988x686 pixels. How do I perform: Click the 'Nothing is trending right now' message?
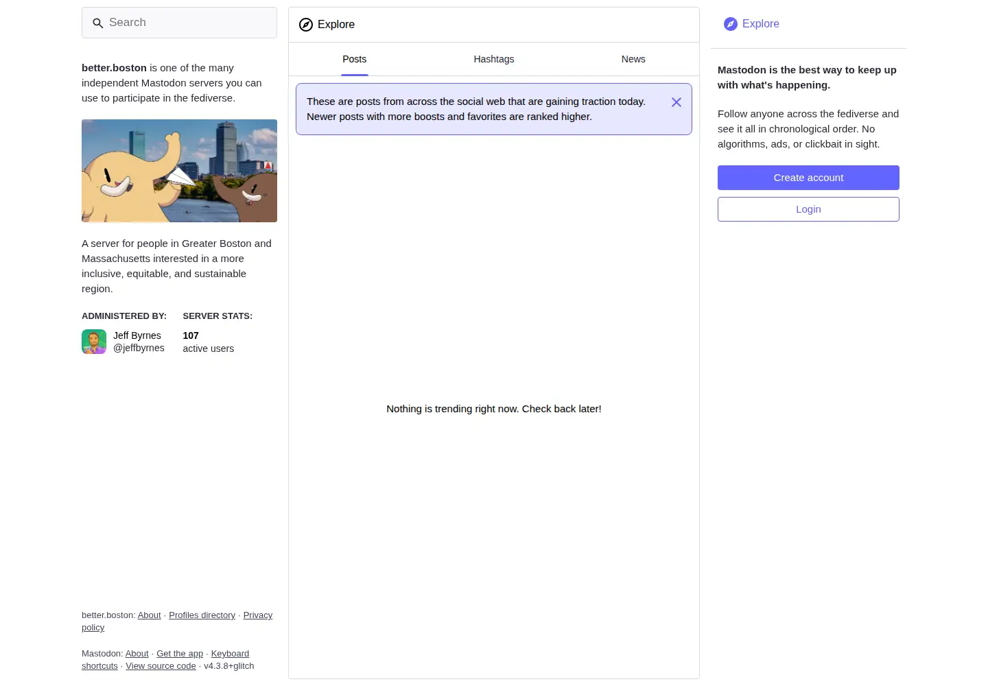[x=494, y=409]
